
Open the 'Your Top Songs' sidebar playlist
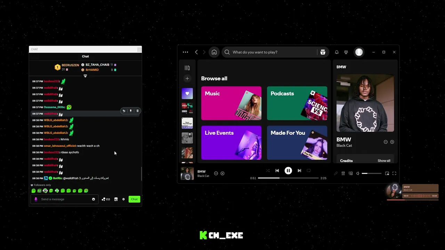187,123
